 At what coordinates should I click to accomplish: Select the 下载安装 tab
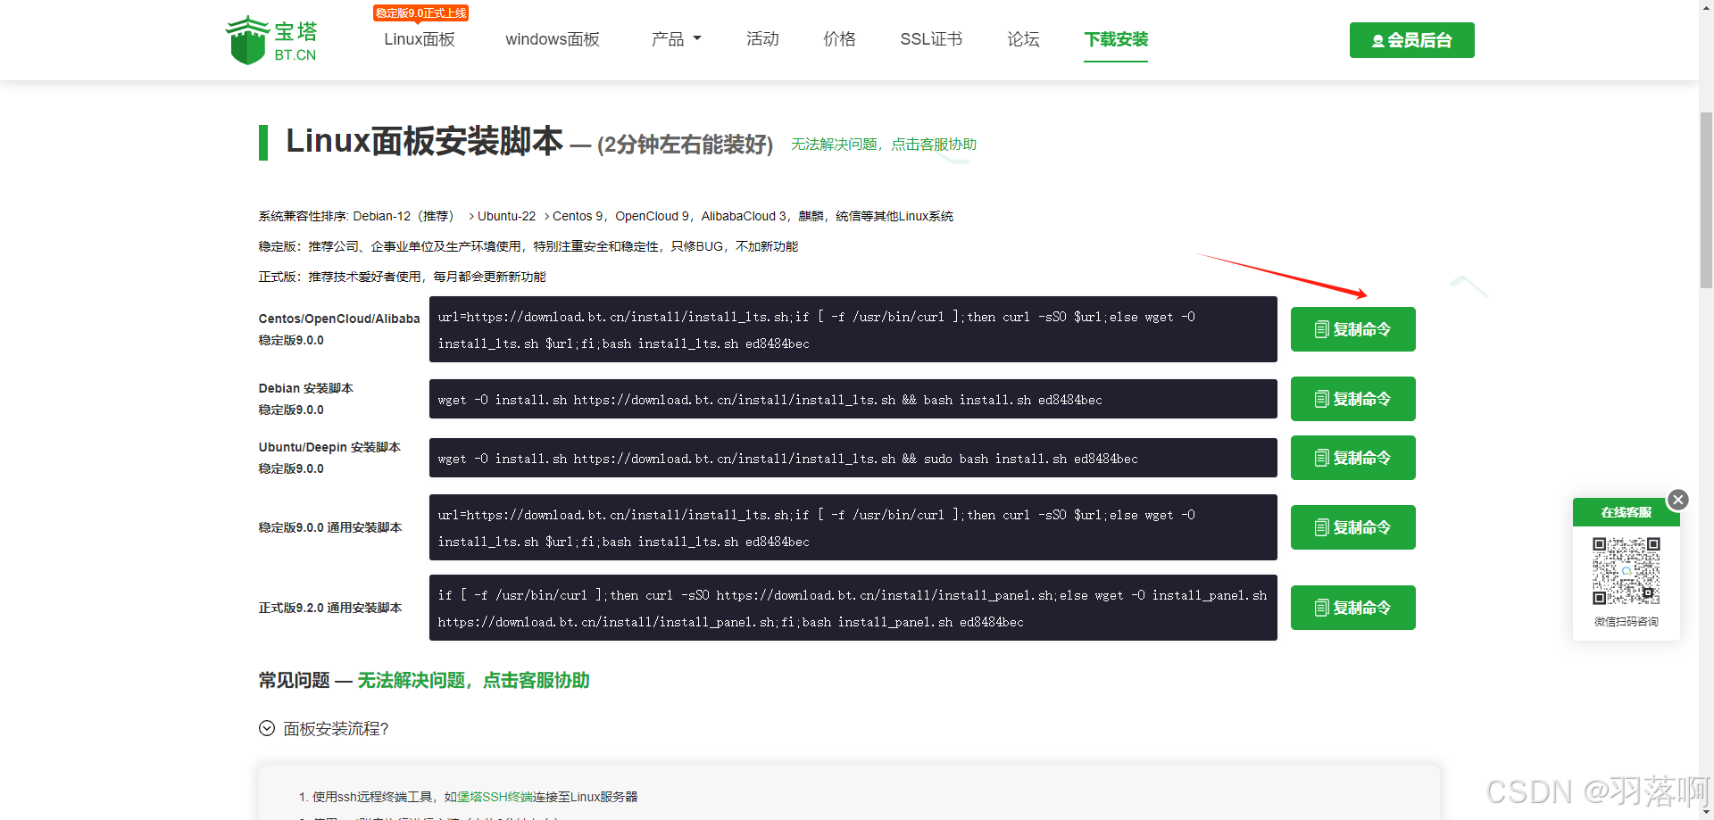[1116, 39]
